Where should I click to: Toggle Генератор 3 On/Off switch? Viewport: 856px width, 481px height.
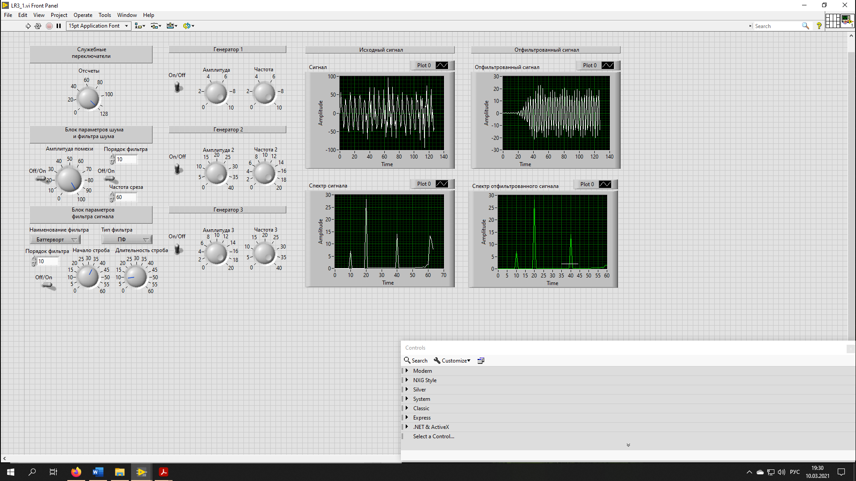[x=177, y=249]
